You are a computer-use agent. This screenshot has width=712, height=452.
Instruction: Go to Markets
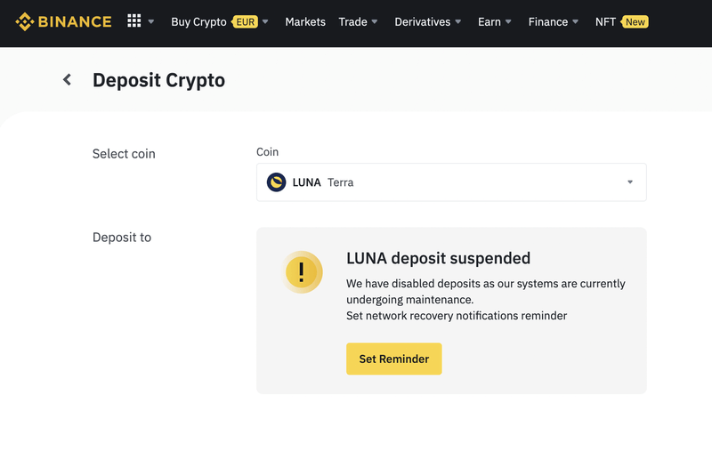[x=305, y=21]
